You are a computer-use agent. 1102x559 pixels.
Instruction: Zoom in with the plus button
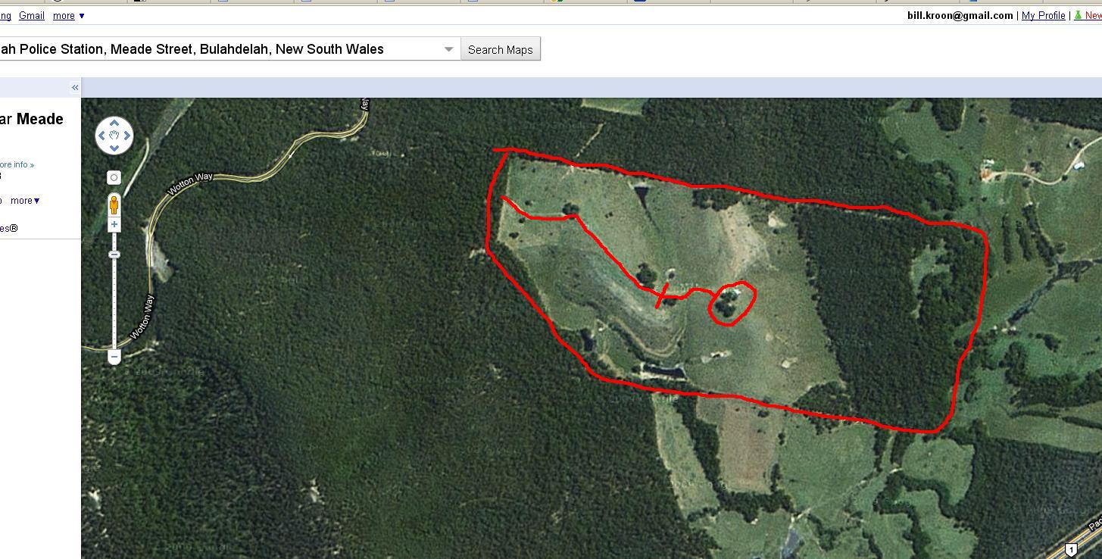click(114, 224)
